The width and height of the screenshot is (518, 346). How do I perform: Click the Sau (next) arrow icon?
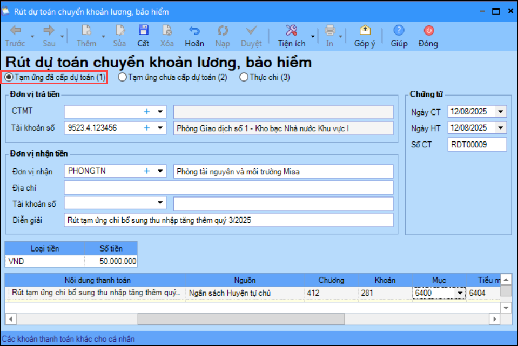(x=49, y=30)
